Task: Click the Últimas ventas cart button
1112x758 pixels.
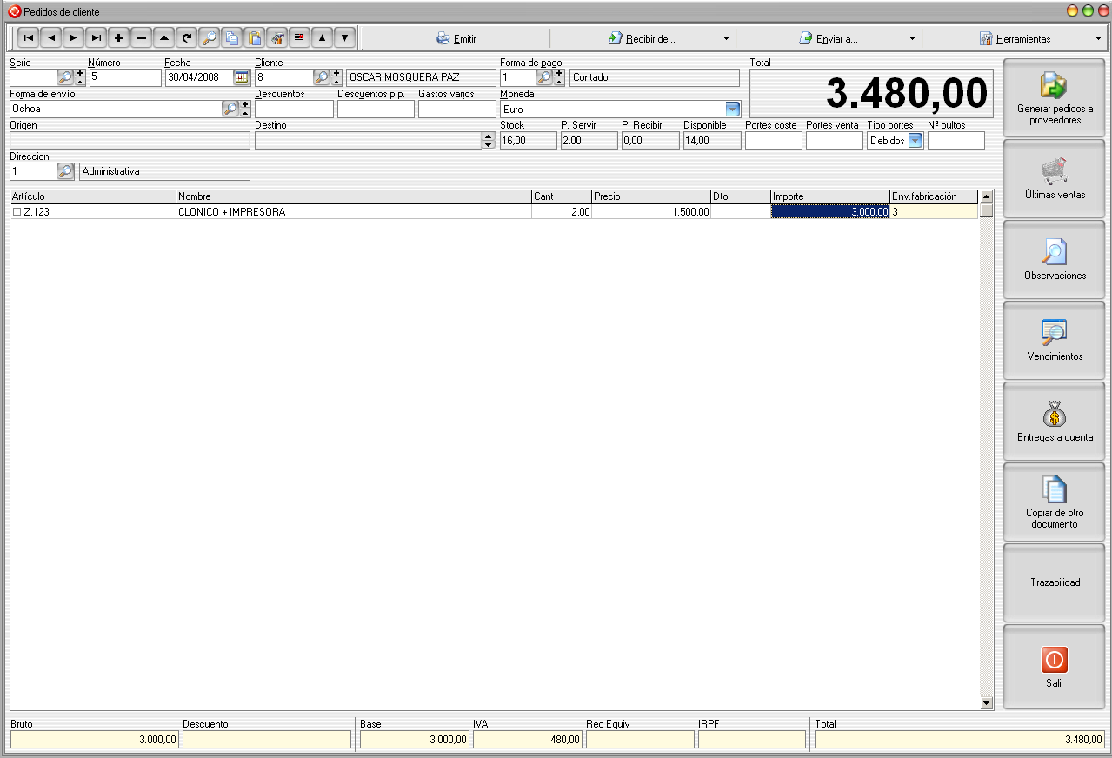Action: tap(1054, 178)
